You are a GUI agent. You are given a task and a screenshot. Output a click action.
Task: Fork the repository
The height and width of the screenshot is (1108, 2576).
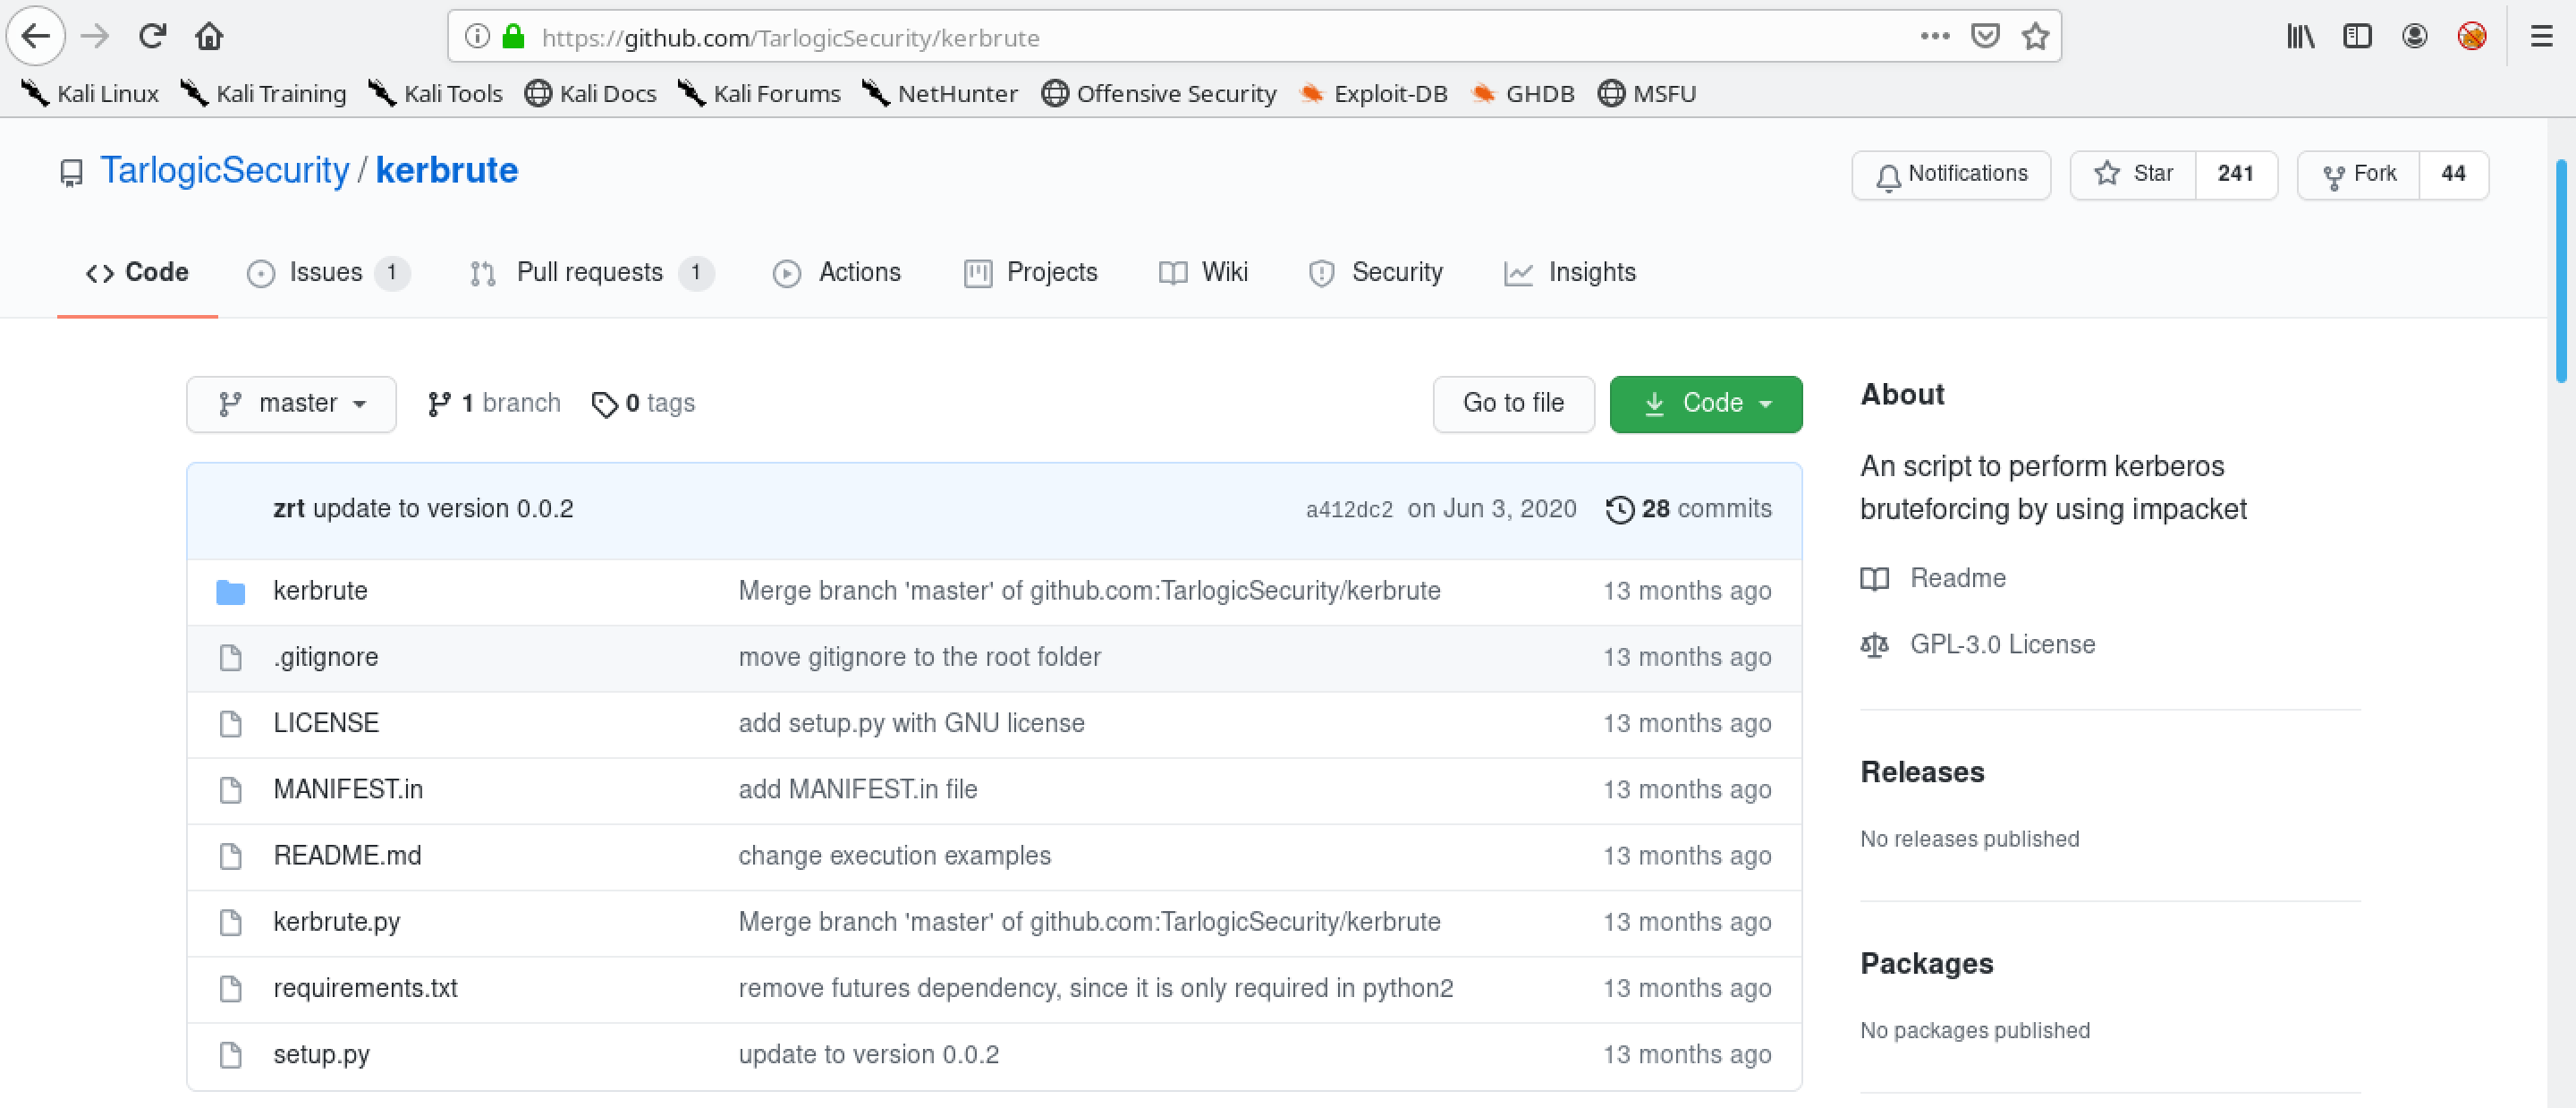tap(2359, 175)
